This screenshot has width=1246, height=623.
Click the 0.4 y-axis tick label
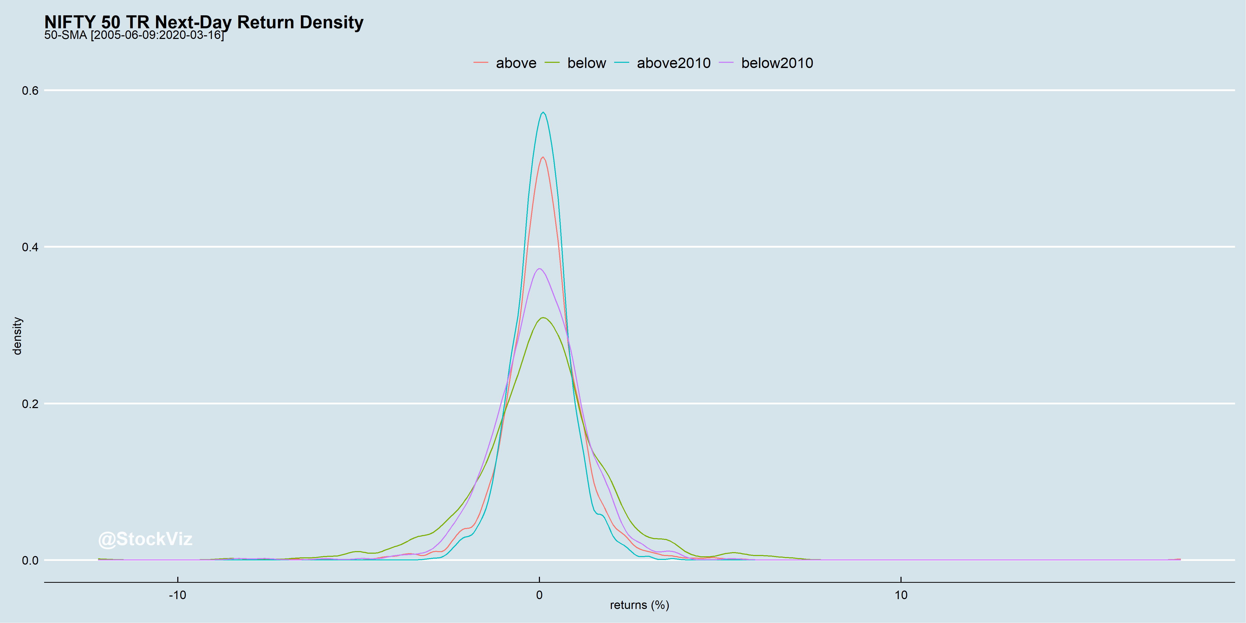[x=30, y=247]
